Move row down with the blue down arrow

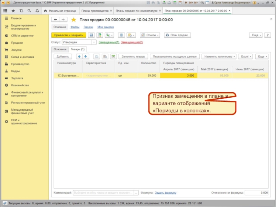tap(86, 56)
